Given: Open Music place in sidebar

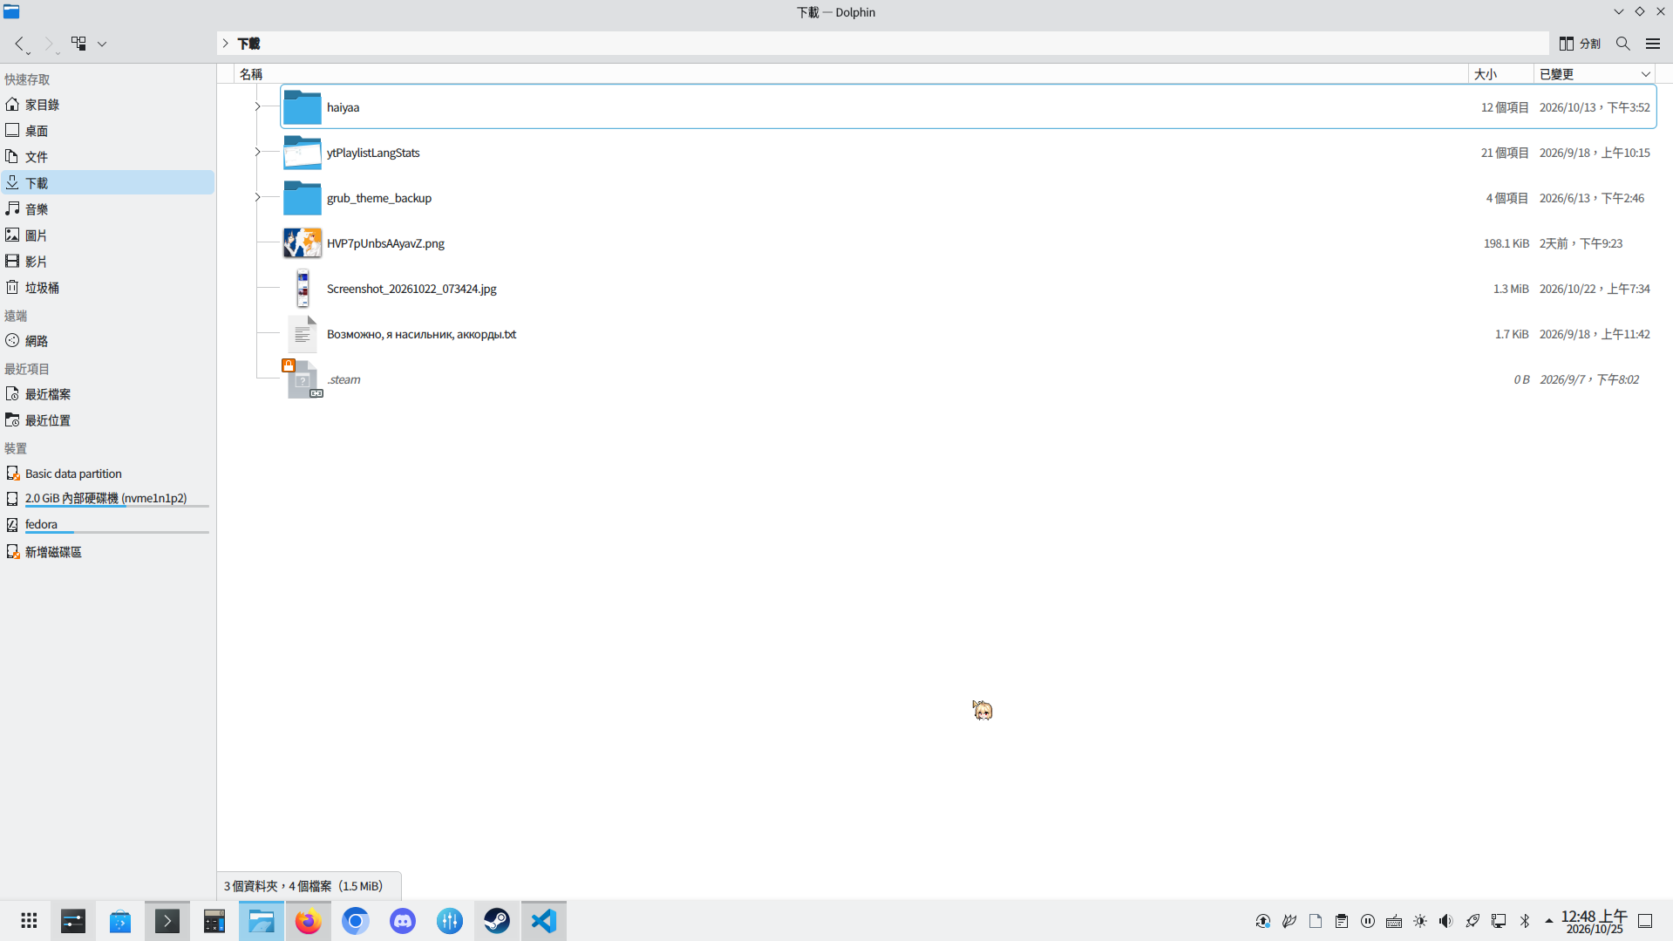Looking at the screenshot, I should click(107, 209).
